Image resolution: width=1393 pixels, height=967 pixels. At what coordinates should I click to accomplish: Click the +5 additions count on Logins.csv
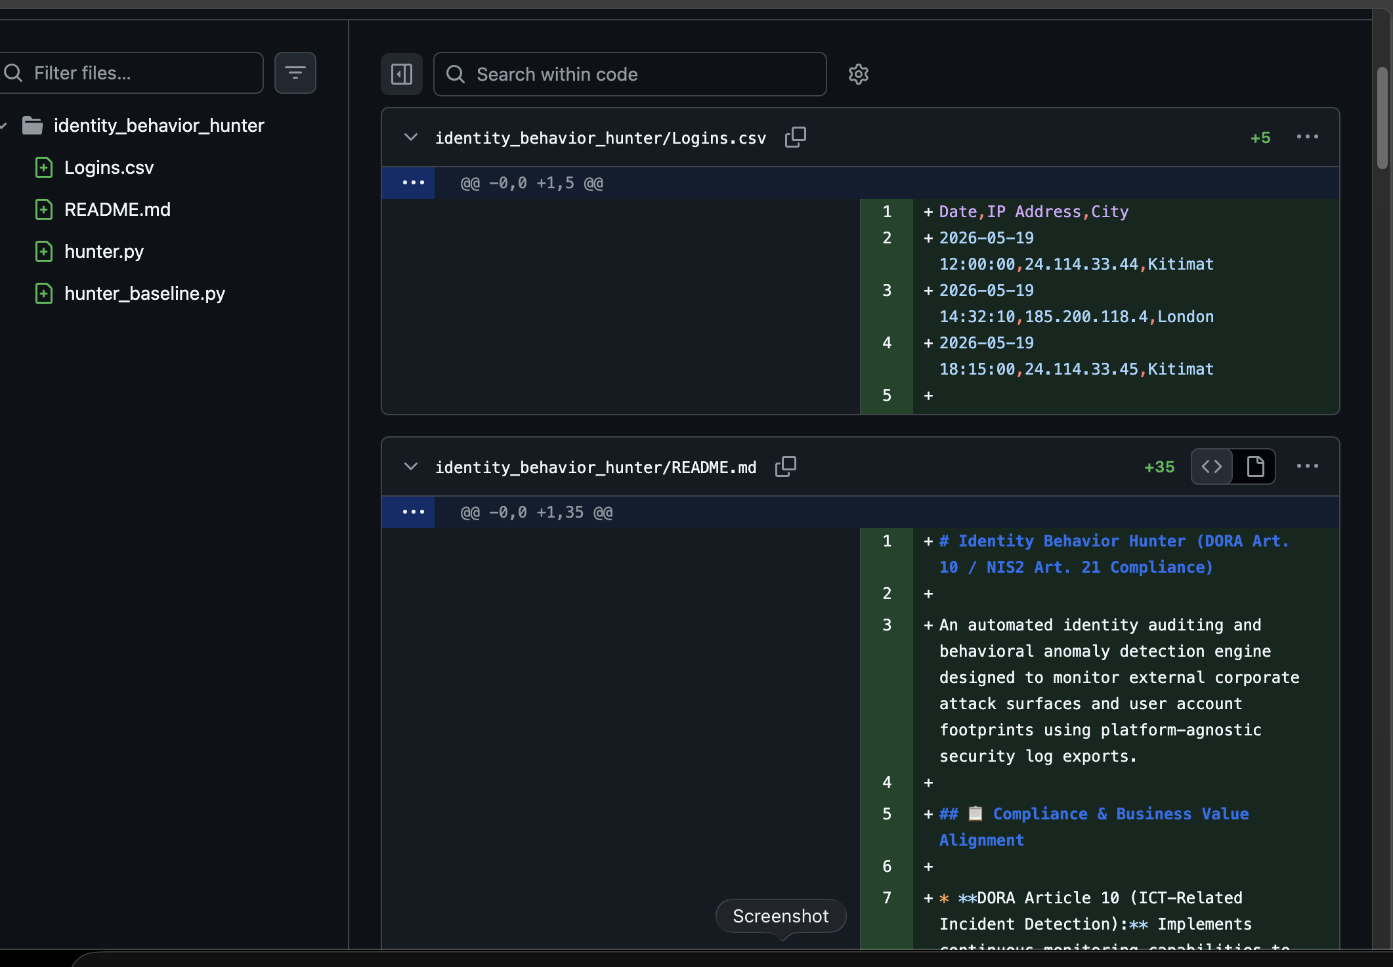(1260, 138)
